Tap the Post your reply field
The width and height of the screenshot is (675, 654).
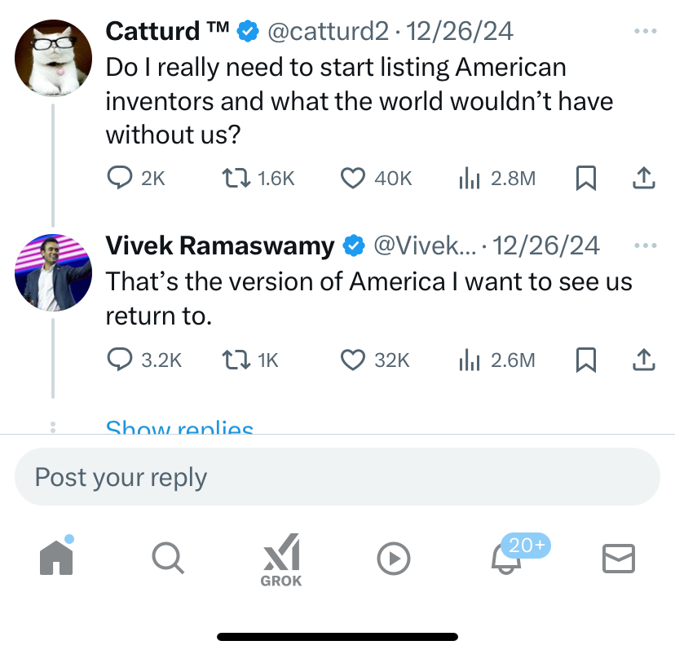coord(337,477)
